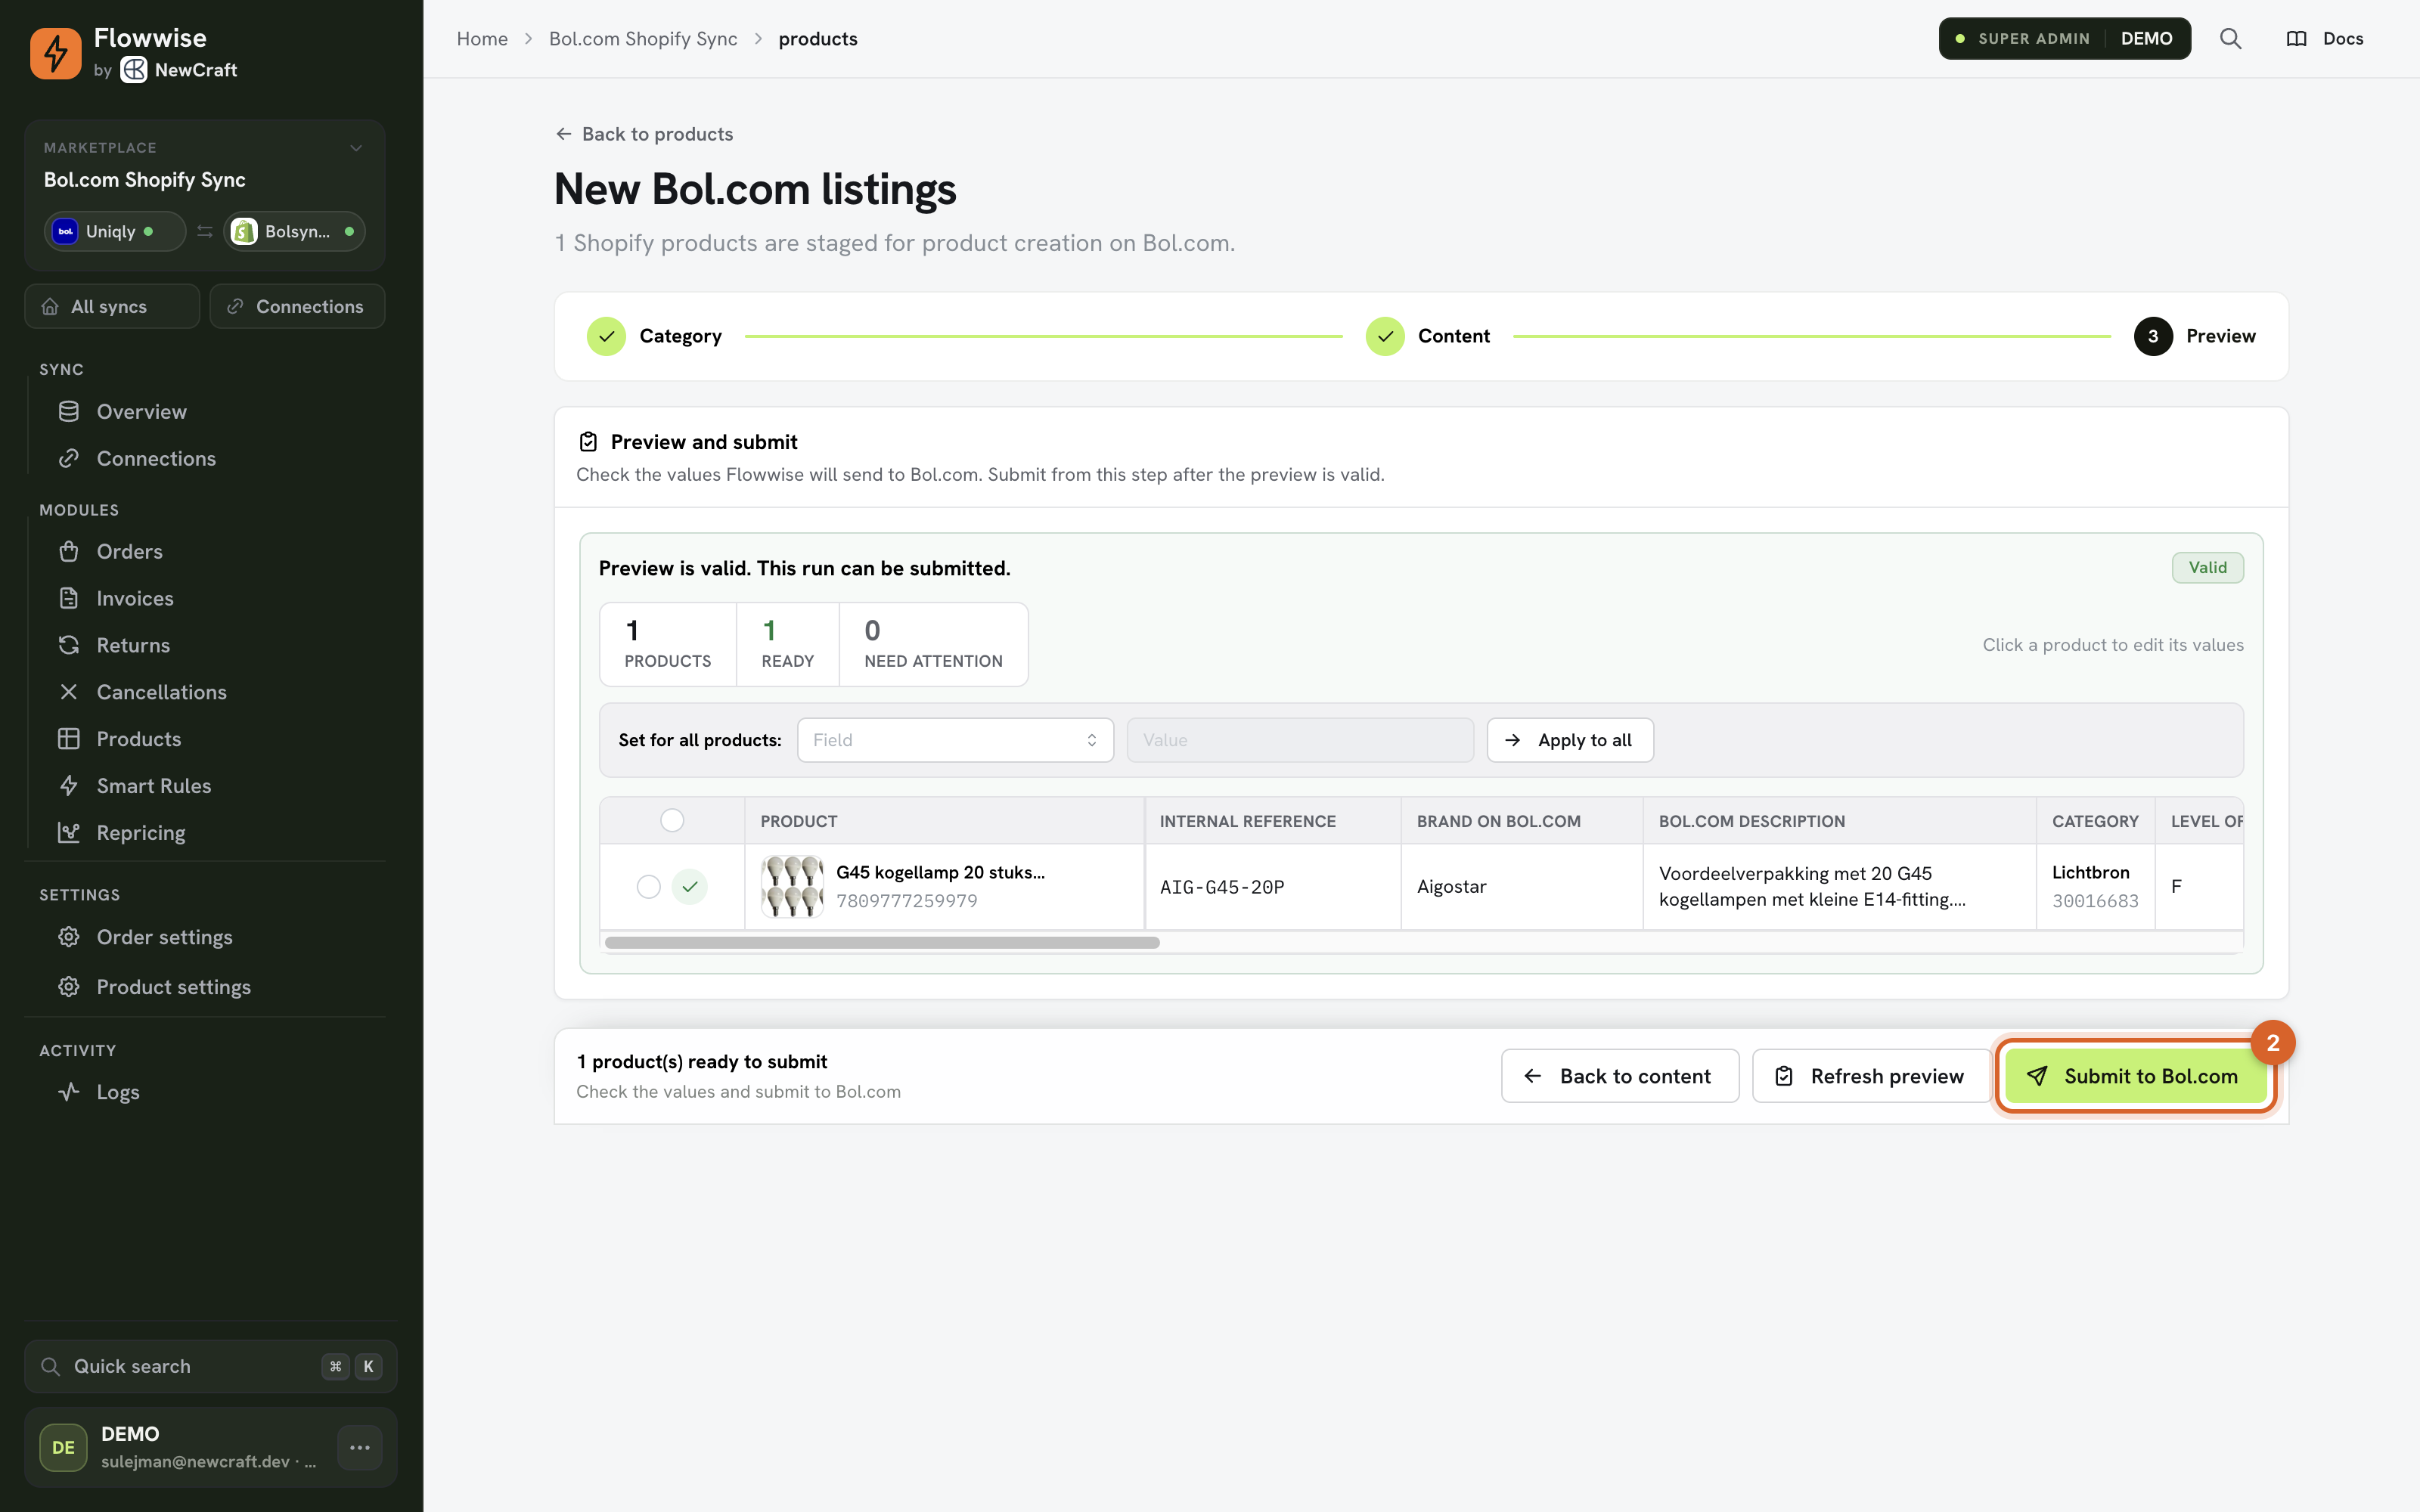This screenshot has height=1512, width=2420.
Task: Open Bol.com Shopify Sync breadcrumb
Action: point(643,39)
